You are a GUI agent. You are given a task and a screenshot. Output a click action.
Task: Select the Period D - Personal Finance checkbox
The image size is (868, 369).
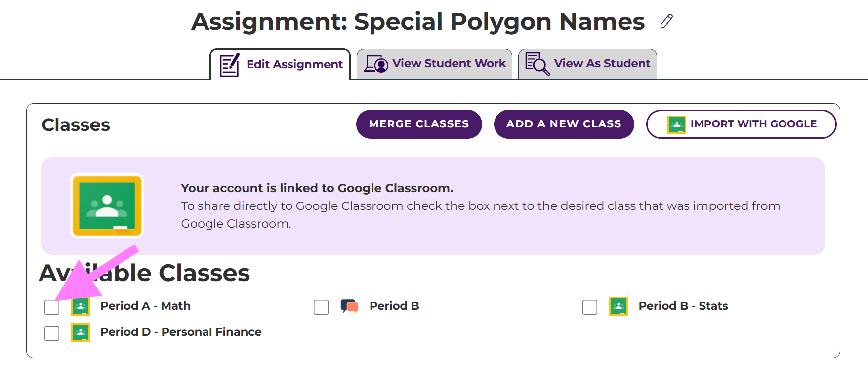click(x=52, y=333)
